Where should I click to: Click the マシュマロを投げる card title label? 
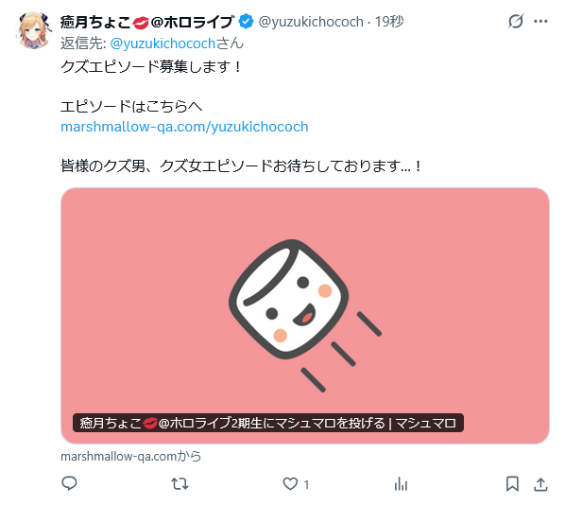[268, 423]
